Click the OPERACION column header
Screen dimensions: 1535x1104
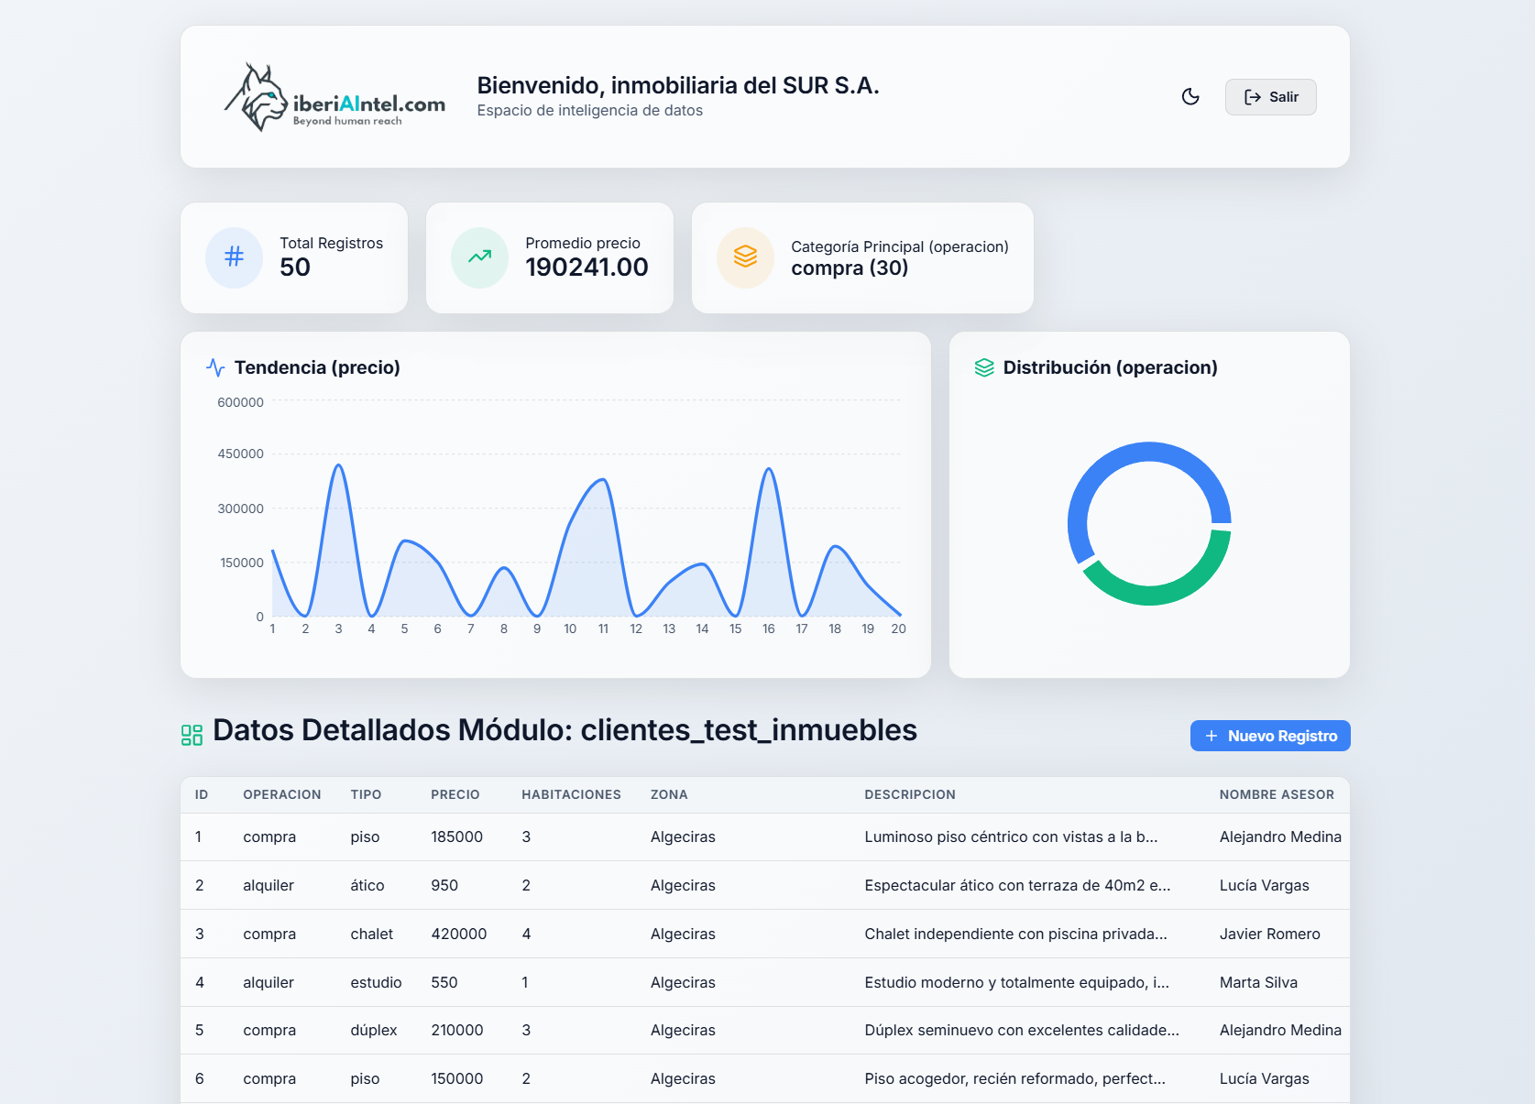click(282, 794)
